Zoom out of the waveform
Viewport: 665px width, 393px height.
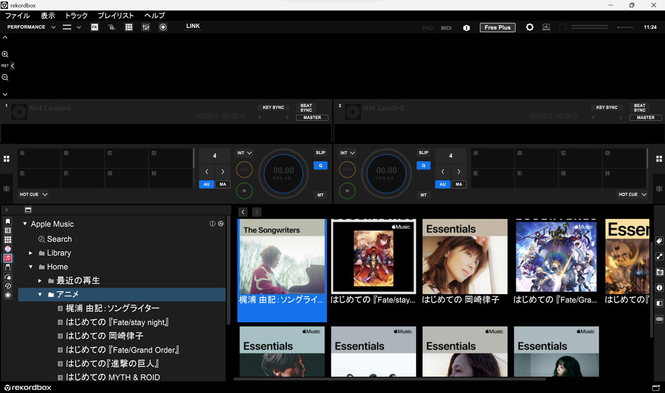5,77
